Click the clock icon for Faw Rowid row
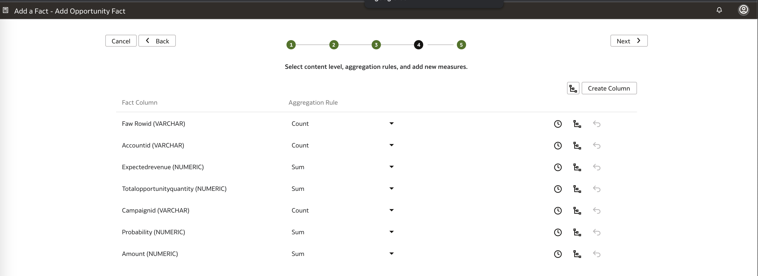 tap(558, 124)
